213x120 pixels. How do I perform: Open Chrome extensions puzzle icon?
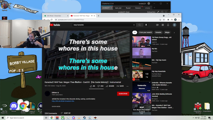pos(168,20)
